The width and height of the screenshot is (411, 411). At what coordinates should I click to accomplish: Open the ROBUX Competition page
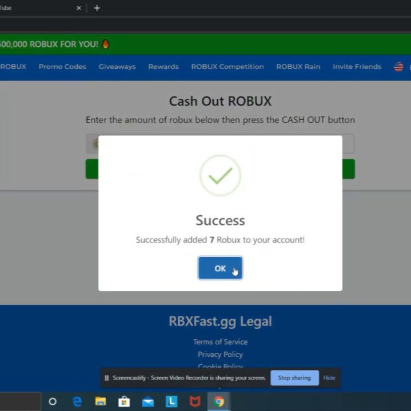click(228, 67)
